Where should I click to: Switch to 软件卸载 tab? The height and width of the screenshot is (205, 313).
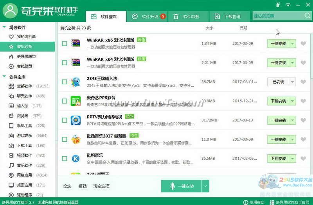189,16
